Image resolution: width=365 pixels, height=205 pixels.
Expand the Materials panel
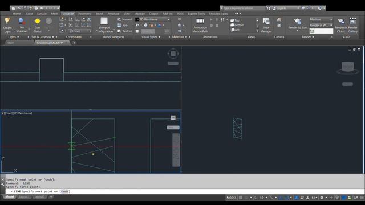(180, 37)
